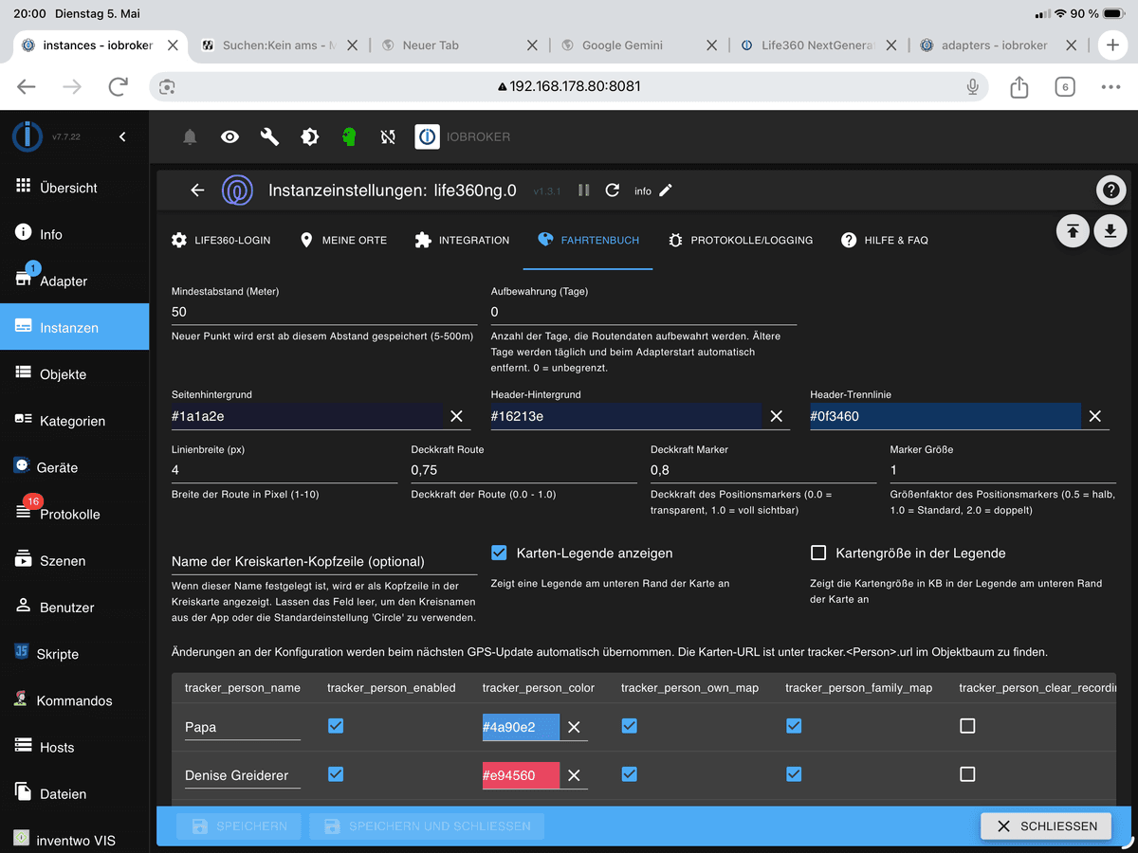Open Übersicht in the sidebar

point(74,188)
